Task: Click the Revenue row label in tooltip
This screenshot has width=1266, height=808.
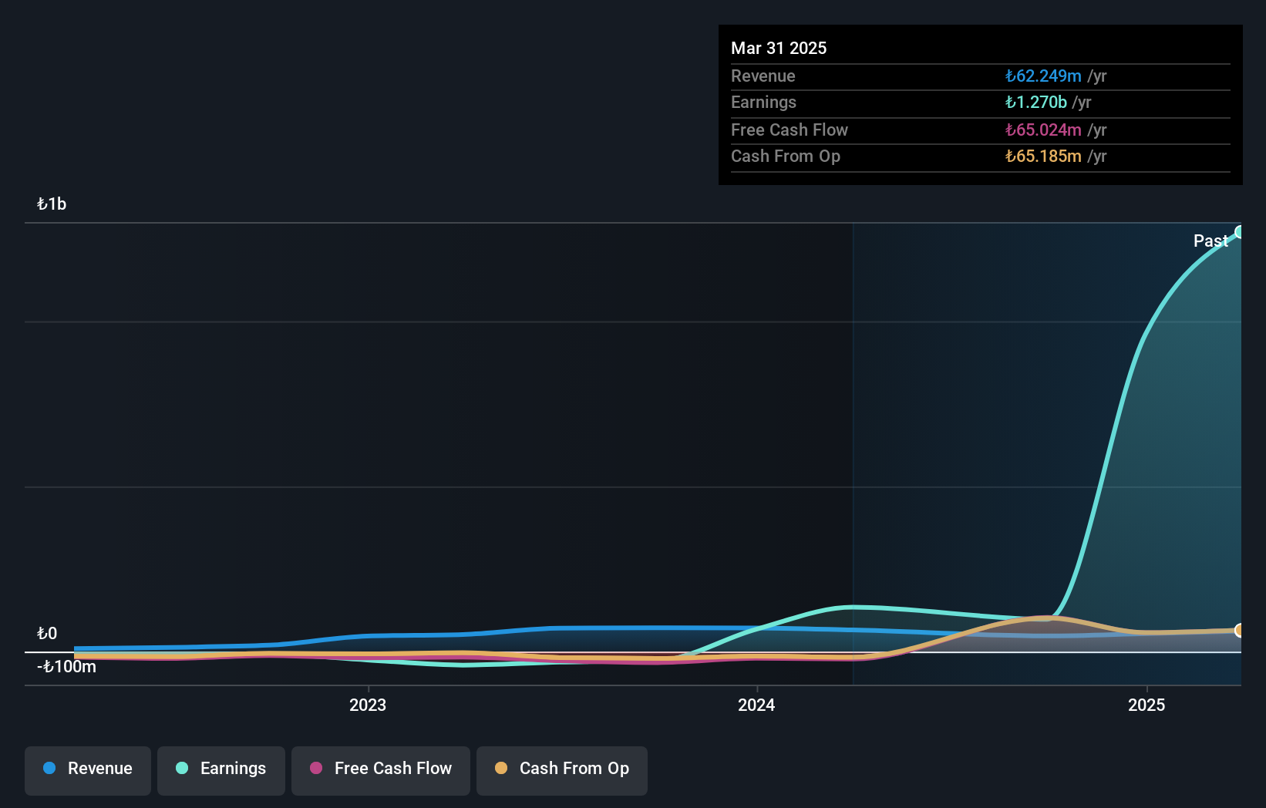Action: [763, 76]
